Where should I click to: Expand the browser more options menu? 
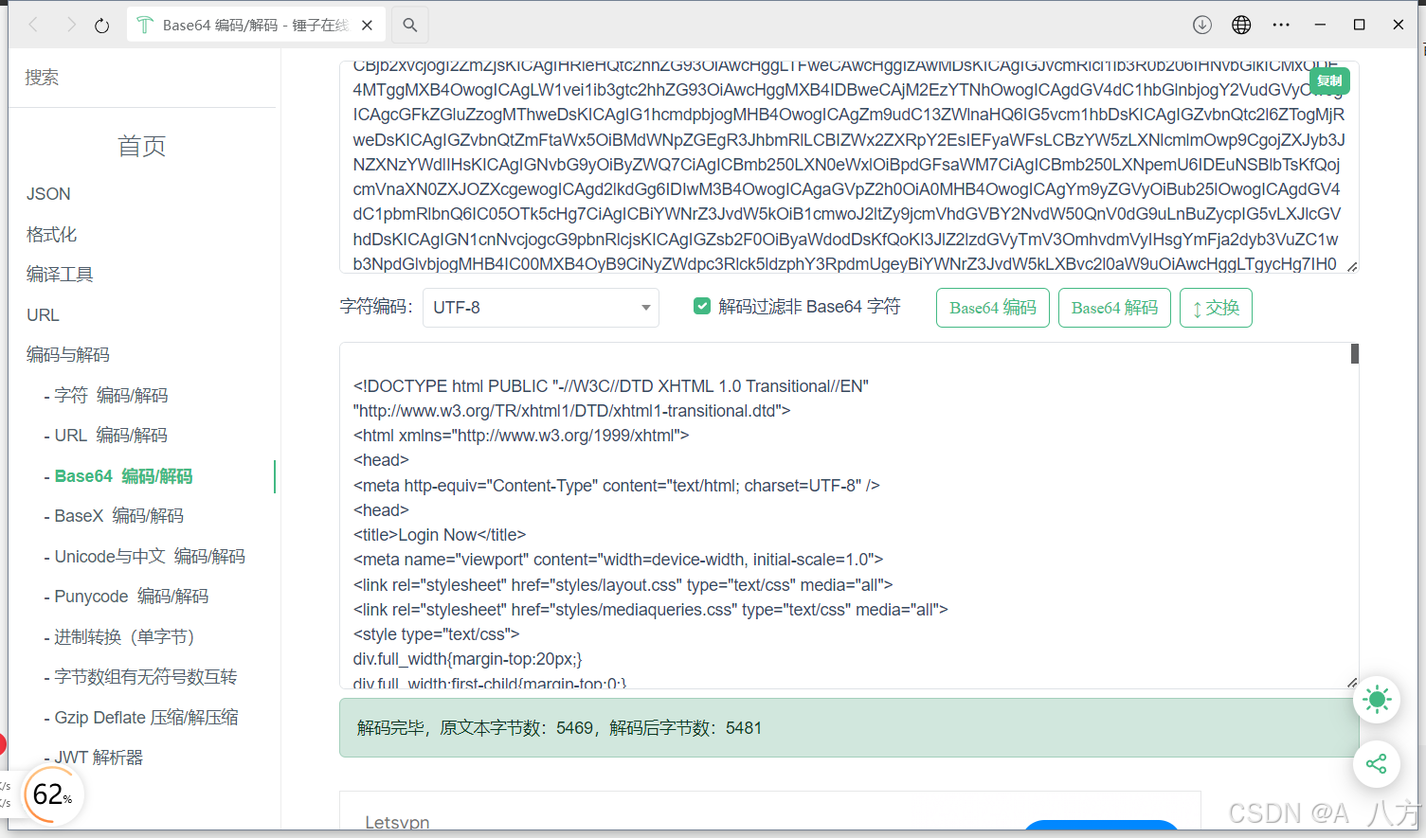coord(1281,25)
